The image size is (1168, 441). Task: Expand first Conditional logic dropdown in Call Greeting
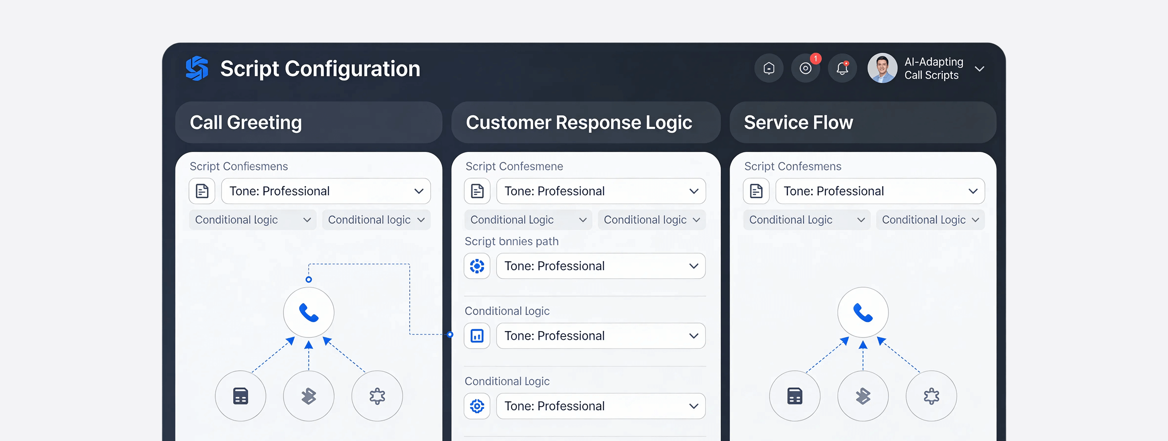click(x=253, y=220)
